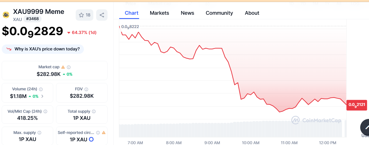Switch to the News tab
Viewport: 369px width, 145px height.
187,13
